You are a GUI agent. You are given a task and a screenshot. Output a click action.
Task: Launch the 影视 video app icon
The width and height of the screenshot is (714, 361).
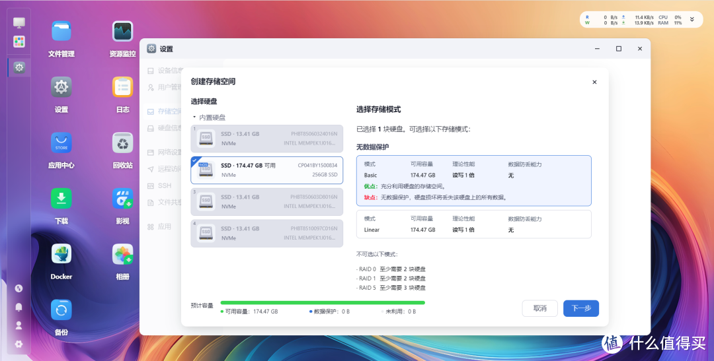[122, 198]
